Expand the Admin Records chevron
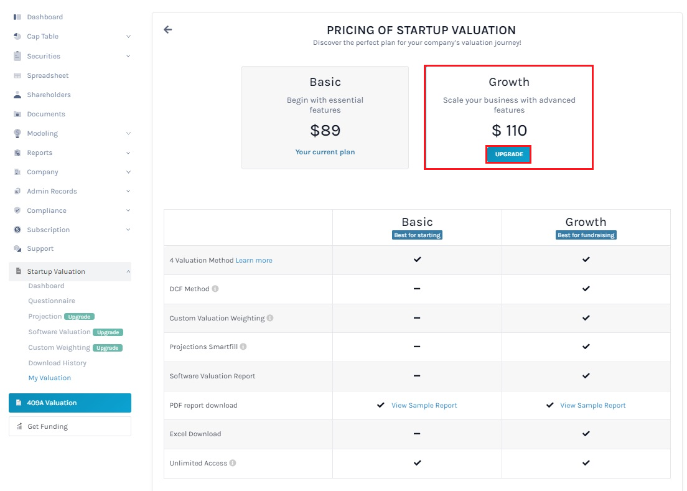Screen dimensions: 687x491 128,191
